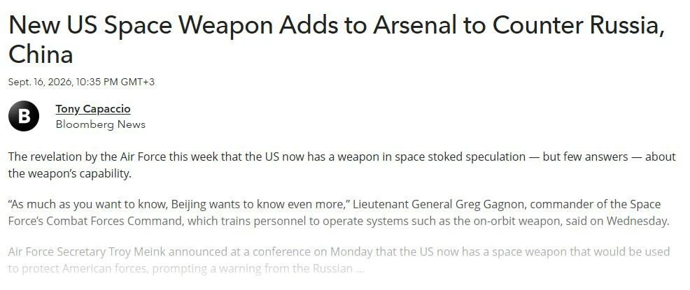Click the faded paragraph mentioning Troy Meink
This screenshot has width=690, height=290.
pos(339,260)
